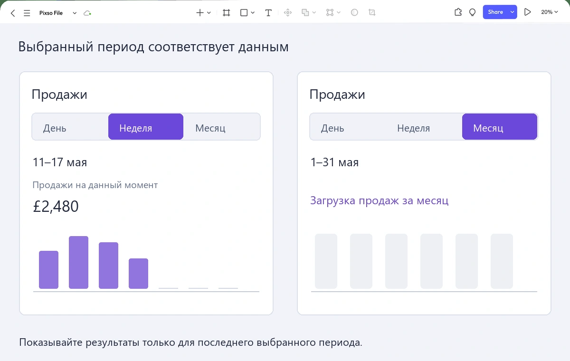Viewport: 570px width, 361px height.
Task: Expand the Pixso File name dropdown
Action: click(75, 13)
